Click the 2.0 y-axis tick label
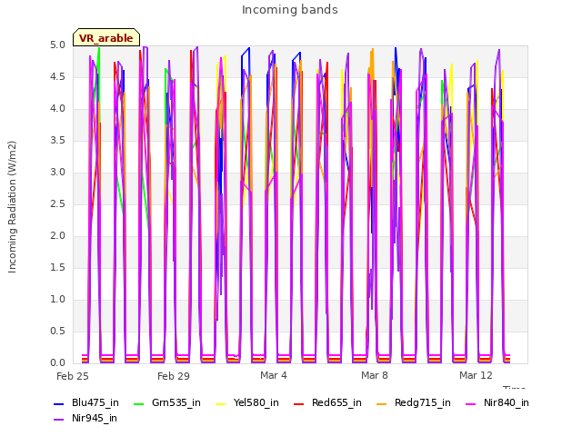The width and height of the screenshot is (582, 436). [x=57, y=236]
